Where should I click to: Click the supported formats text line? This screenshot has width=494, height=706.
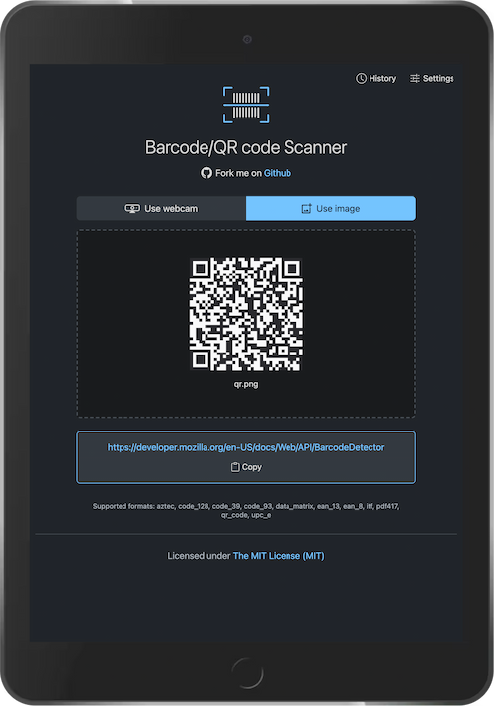point(246,510)
